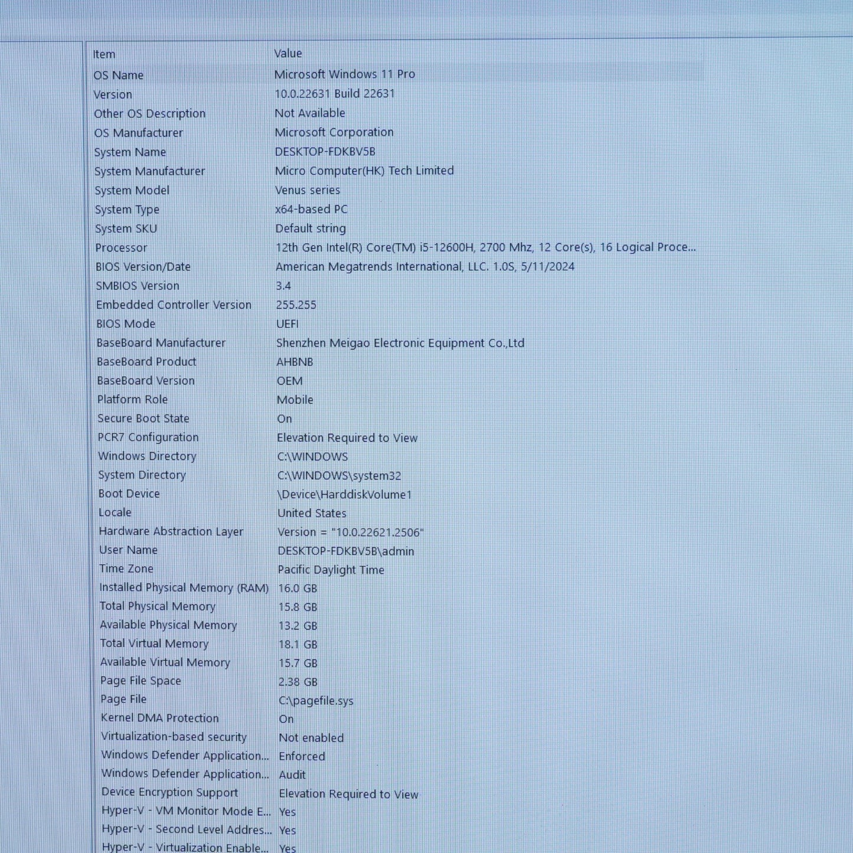Image resolution: width=853 pixels, height=853 pixels.
Task: Click the Item column header
Action: (104, 54)
